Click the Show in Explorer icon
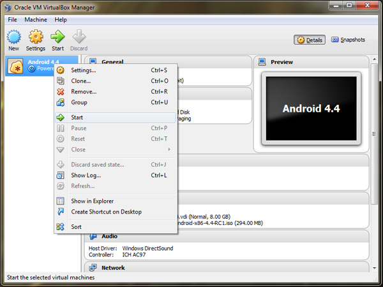This screenshot has width=383, height=287. point(61,201)
